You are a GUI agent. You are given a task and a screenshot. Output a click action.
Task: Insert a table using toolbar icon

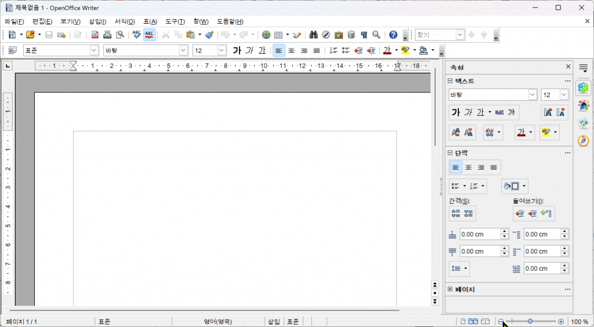coord(278,35)
